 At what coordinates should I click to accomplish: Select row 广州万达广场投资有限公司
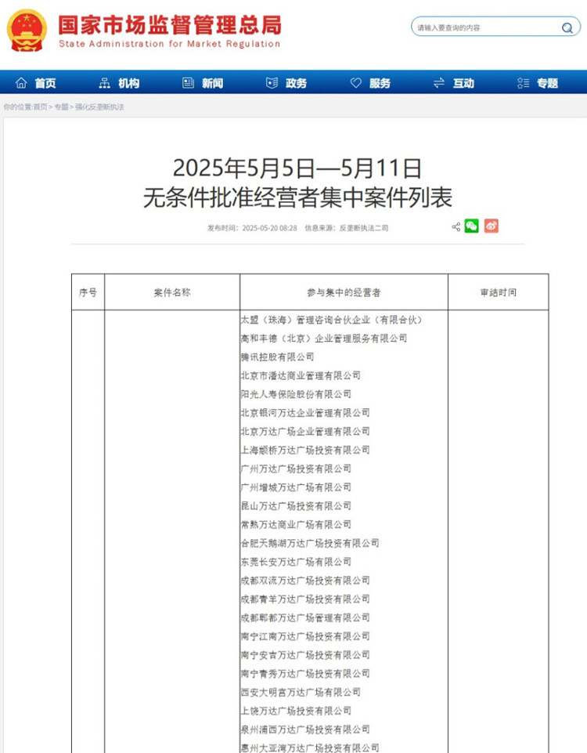[296, 469]
